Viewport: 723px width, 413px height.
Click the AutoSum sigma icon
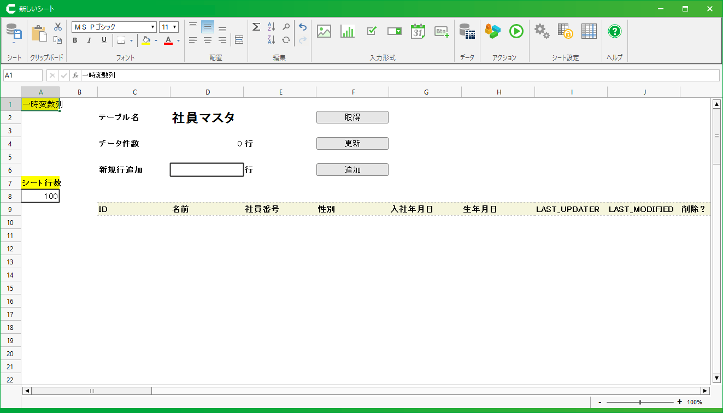[256, 27]
